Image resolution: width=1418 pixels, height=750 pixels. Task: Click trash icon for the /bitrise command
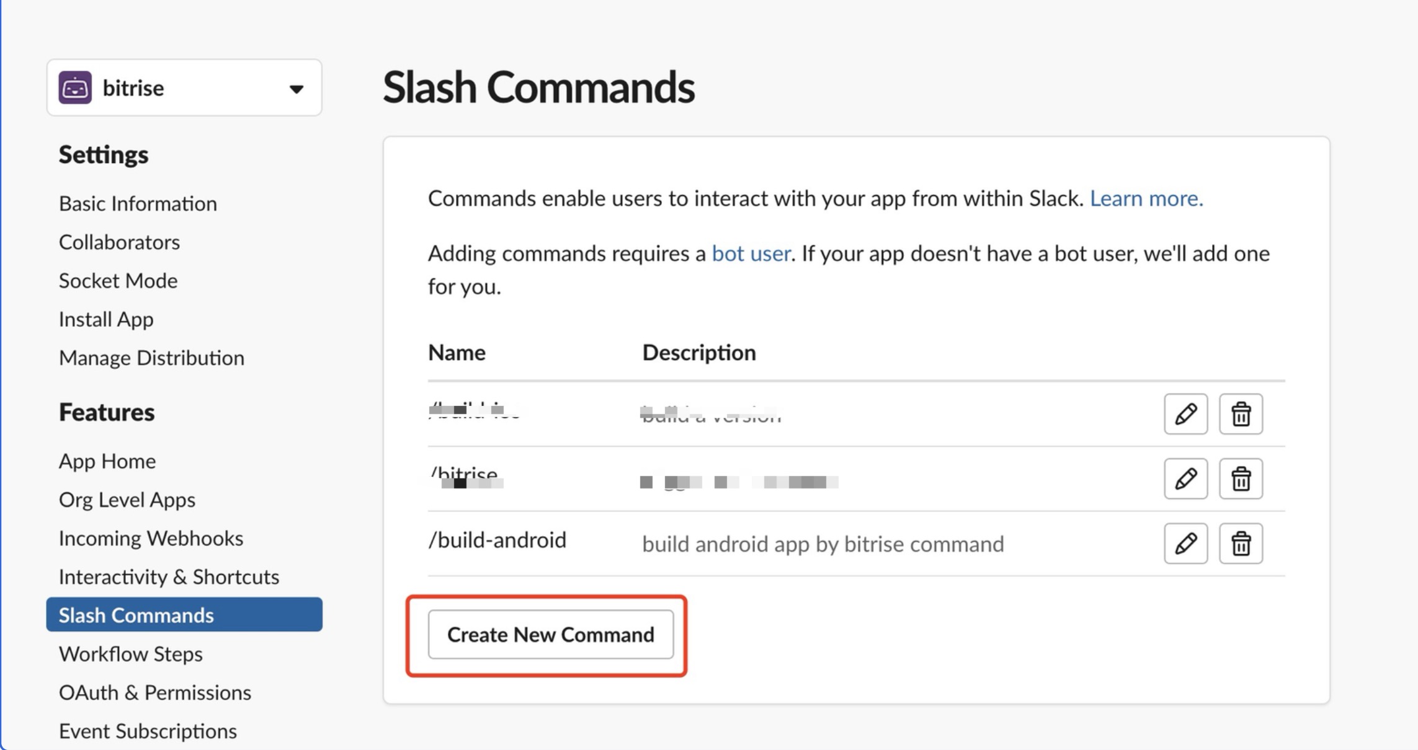[1241, 479]
